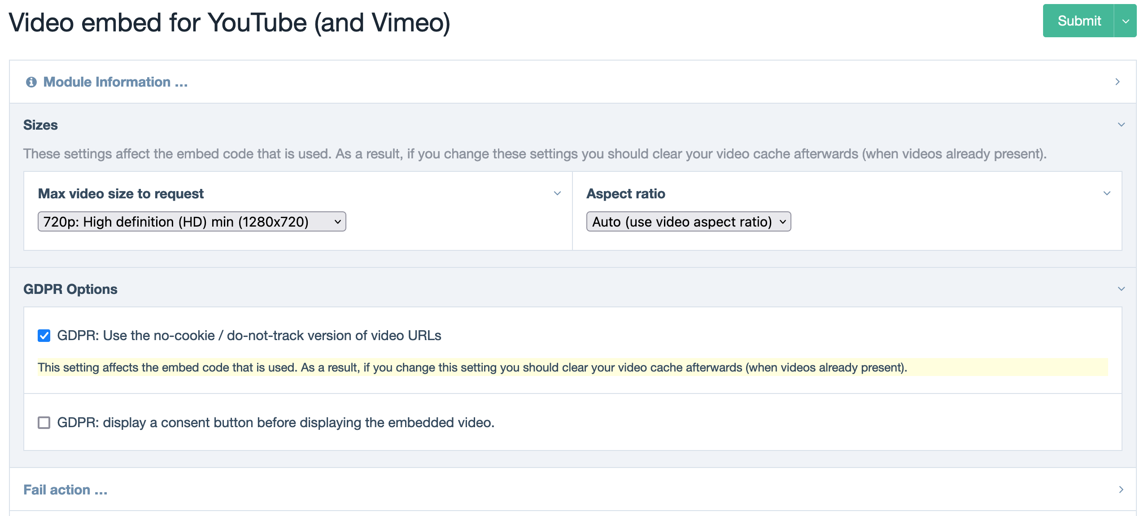1144x516 pixels.
Task: Collapse Aspect ratio field chevron
Action: click(x=1107, y=193)
